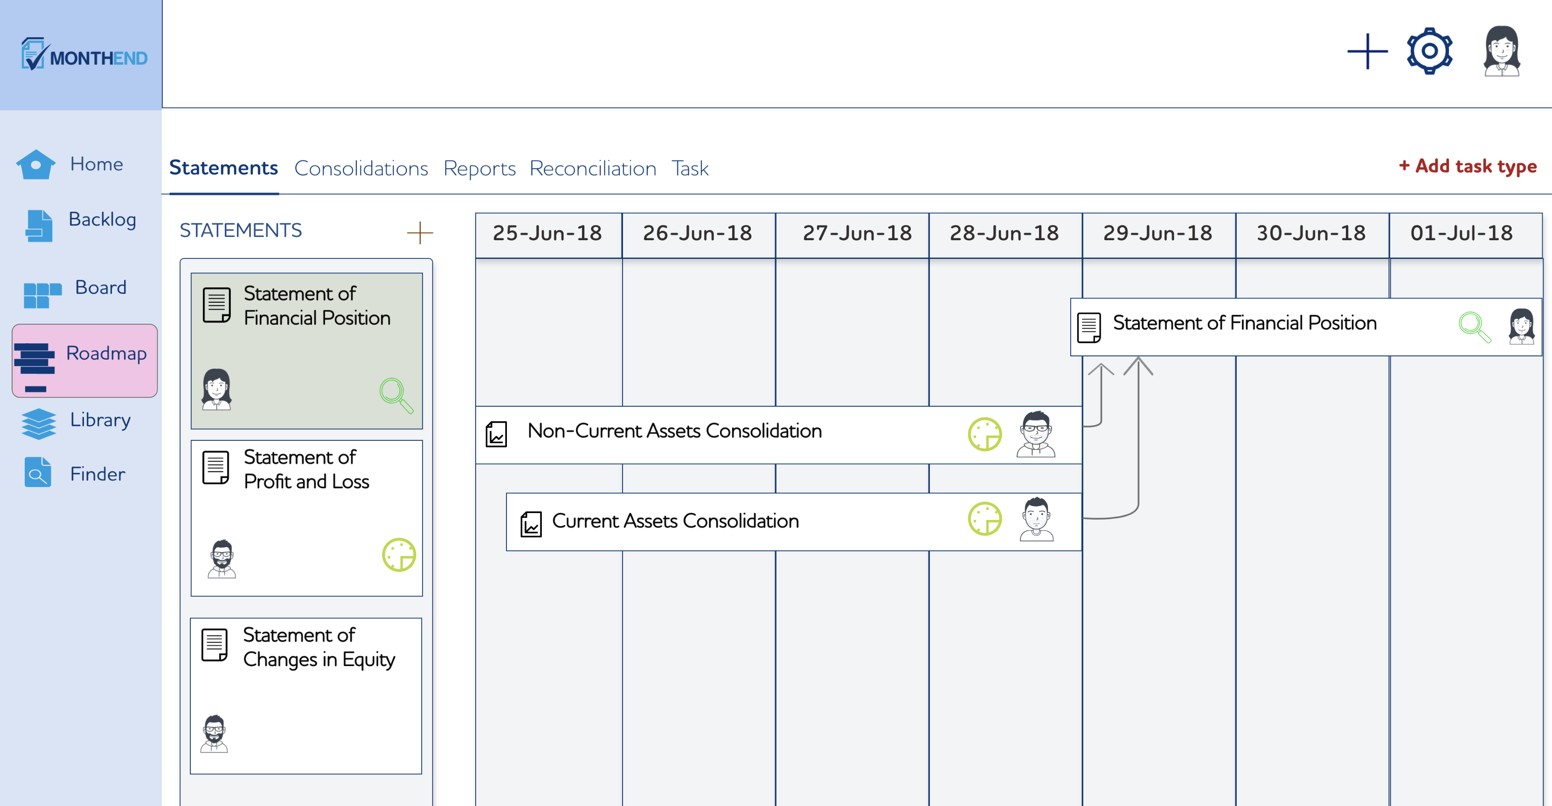Open Backlog from the sidebar
Viewport: 1552px width, 806px height.
(80, 224)
